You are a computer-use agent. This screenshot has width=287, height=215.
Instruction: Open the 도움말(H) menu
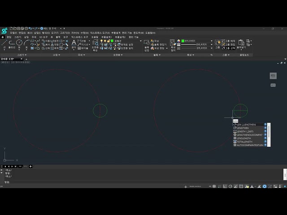tap(150, 33)
